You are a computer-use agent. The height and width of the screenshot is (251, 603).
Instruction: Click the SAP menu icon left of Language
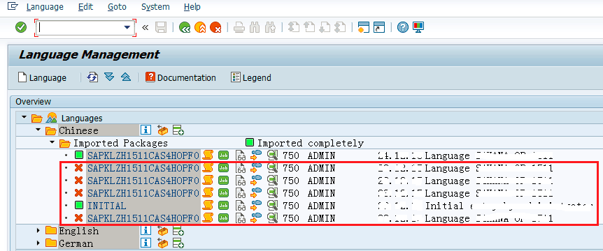[x=13, y=6]
